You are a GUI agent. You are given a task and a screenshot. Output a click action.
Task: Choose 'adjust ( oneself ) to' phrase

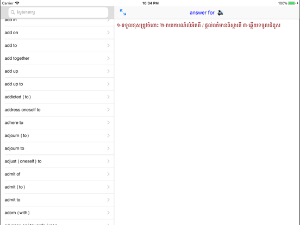[x=57, y=161]
